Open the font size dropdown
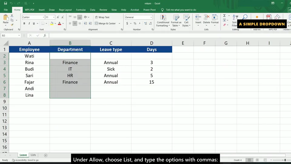 [x=54, y=17]
